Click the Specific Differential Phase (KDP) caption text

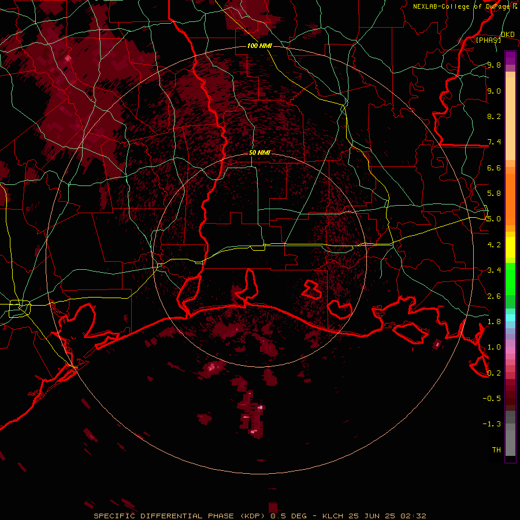point(181,516)
